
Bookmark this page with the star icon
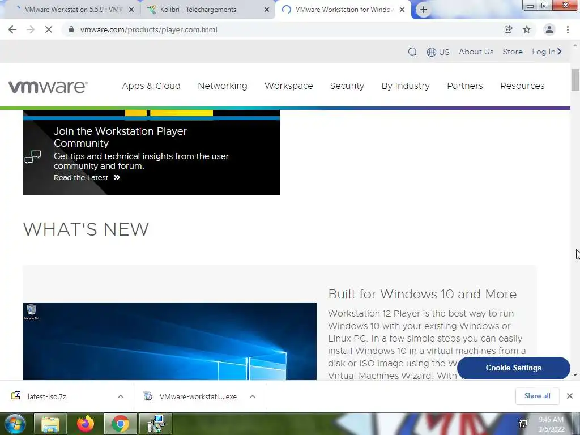[527, 29]
